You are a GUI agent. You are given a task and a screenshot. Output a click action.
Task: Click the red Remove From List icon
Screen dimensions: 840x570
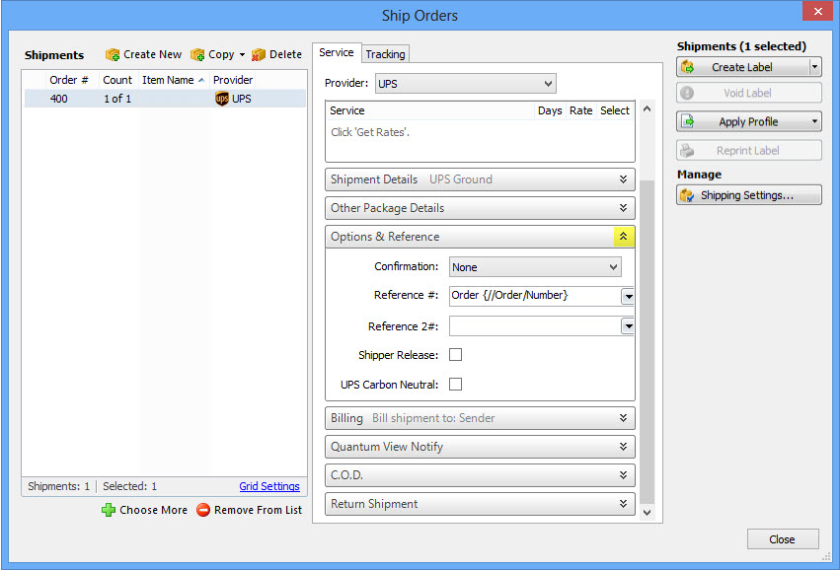[203, 510]
